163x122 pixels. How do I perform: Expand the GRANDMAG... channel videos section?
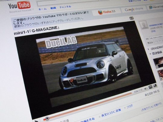point(149,49)
